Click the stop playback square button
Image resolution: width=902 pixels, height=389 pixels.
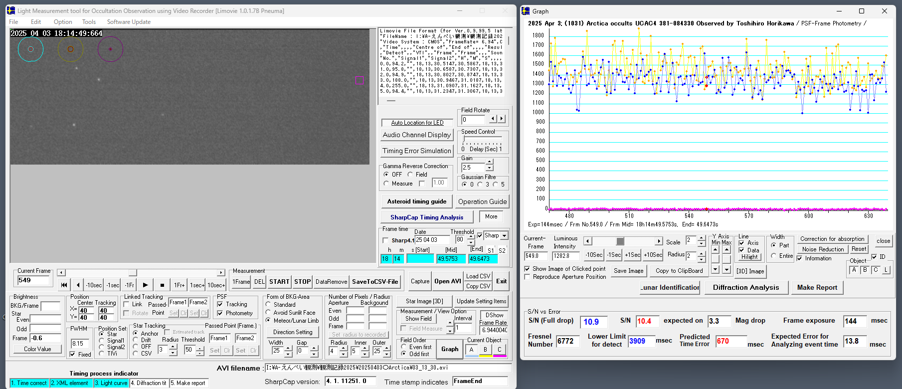coord(162,285)
